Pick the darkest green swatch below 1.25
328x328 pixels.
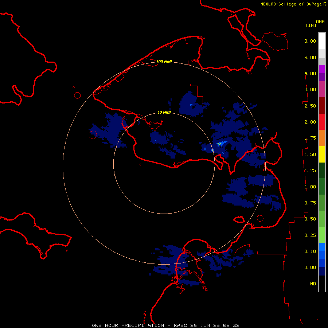tap(322, 170)
